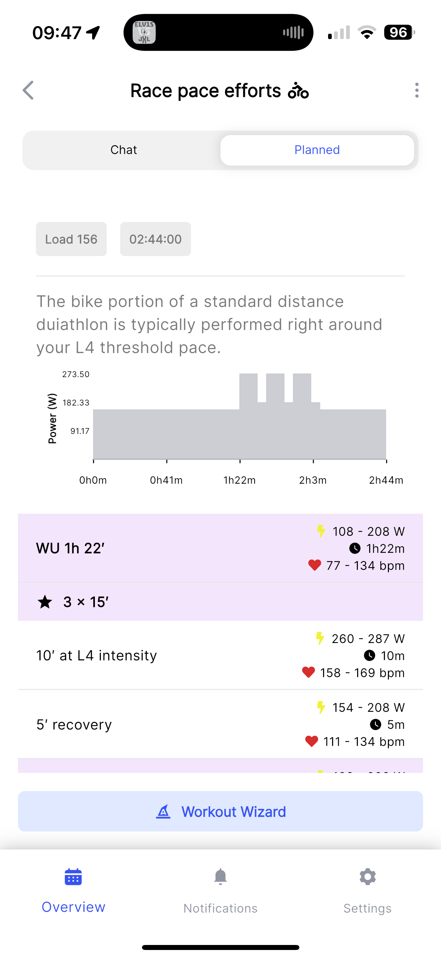This screenshot has height=958, width=441.
Task: Switch to the Chat tab
Action: coord(124,150)
